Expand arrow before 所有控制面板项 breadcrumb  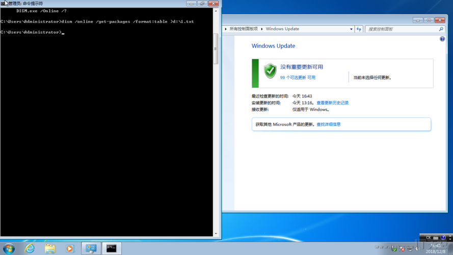tap(226, 29)
